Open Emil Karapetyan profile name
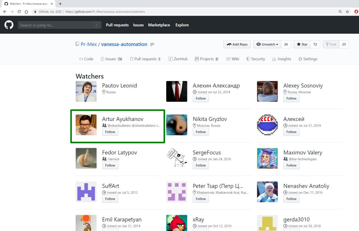Viewport: 359px width, 231px height. 122,219
